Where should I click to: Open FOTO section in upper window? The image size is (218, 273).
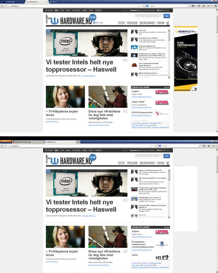62,10
